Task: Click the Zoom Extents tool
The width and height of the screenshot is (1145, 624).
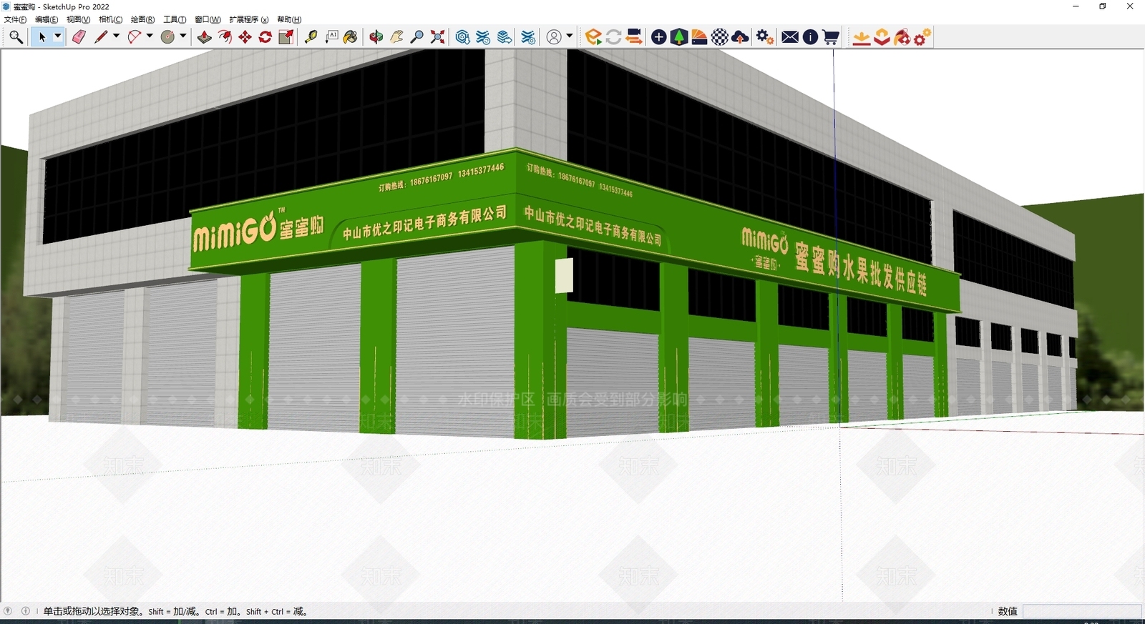Action: pos(437,37)
